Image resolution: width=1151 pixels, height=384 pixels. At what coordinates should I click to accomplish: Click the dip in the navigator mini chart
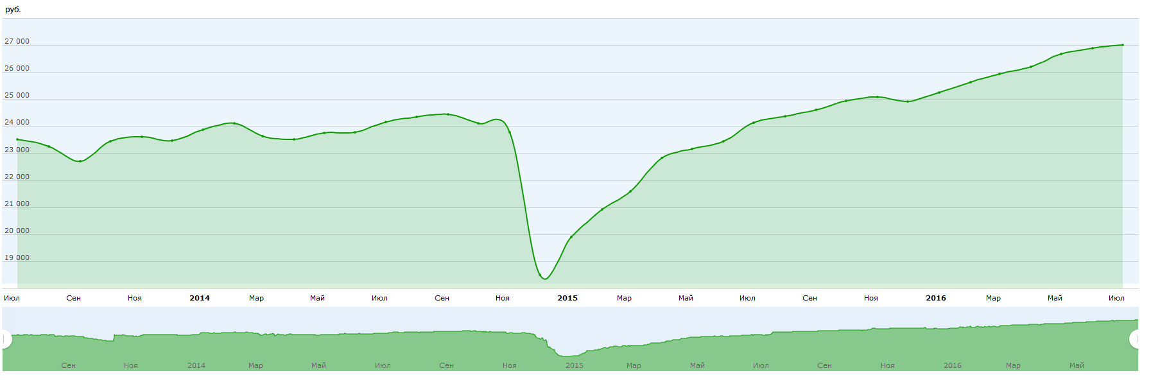click(568, 355)
